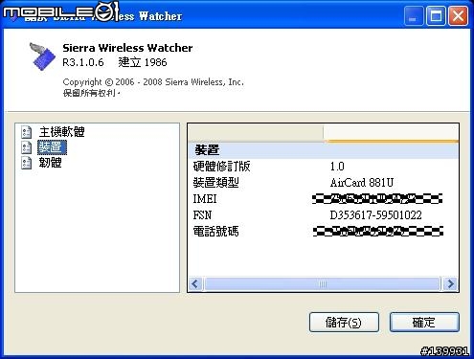Click the 儲存(S) button

tap(344, 323)
